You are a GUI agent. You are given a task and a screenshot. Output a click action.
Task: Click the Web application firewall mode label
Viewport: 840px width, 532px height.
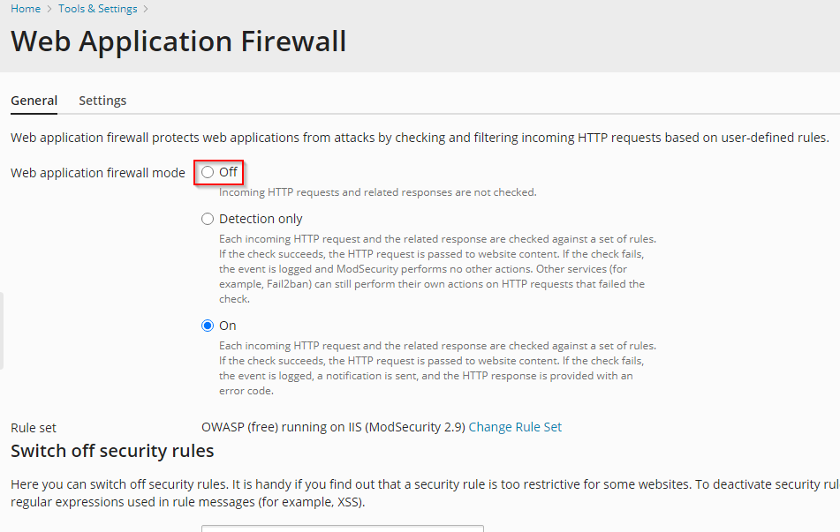(x=98, y=173)
